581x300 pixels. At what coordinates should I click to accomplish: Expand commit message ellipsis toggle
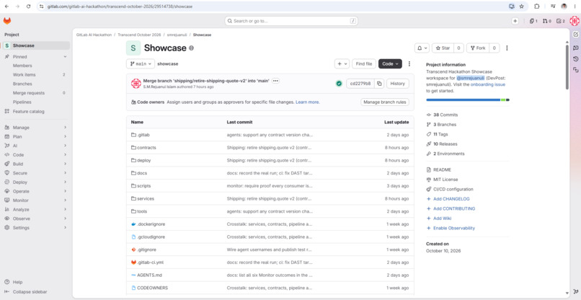point(275,81)
